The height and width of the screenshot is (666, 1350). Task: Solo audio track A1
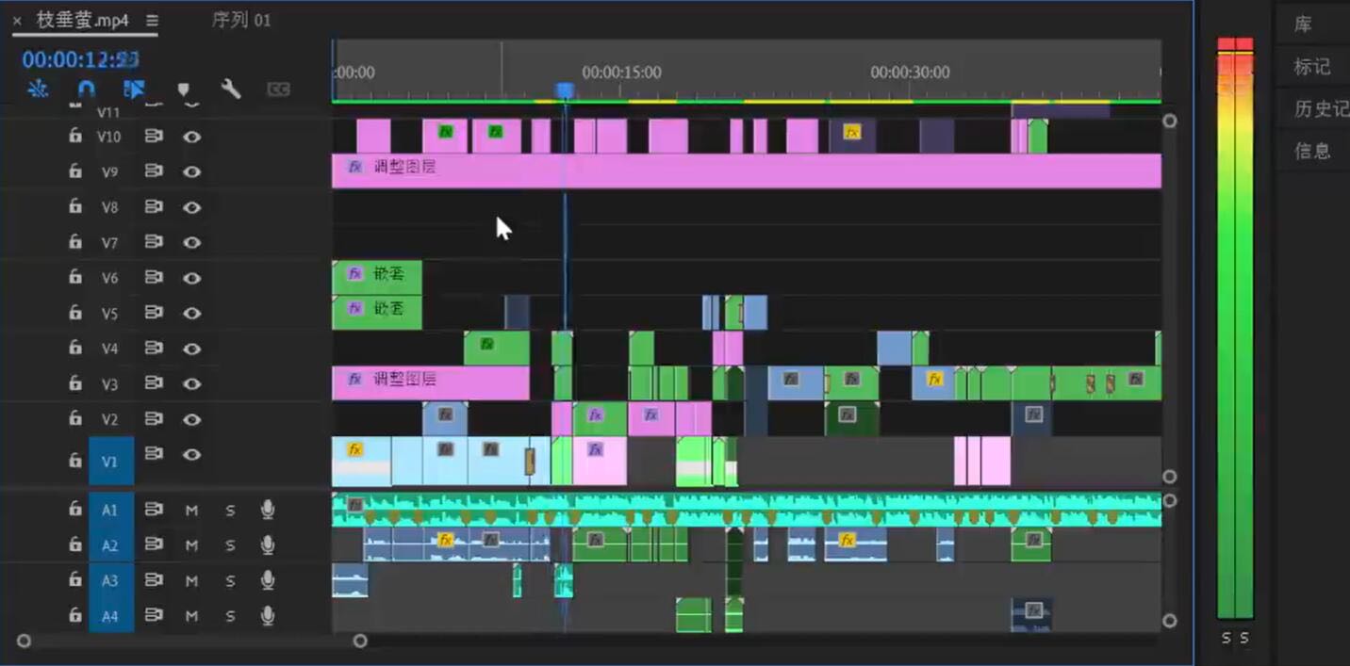tap(230, 510)
